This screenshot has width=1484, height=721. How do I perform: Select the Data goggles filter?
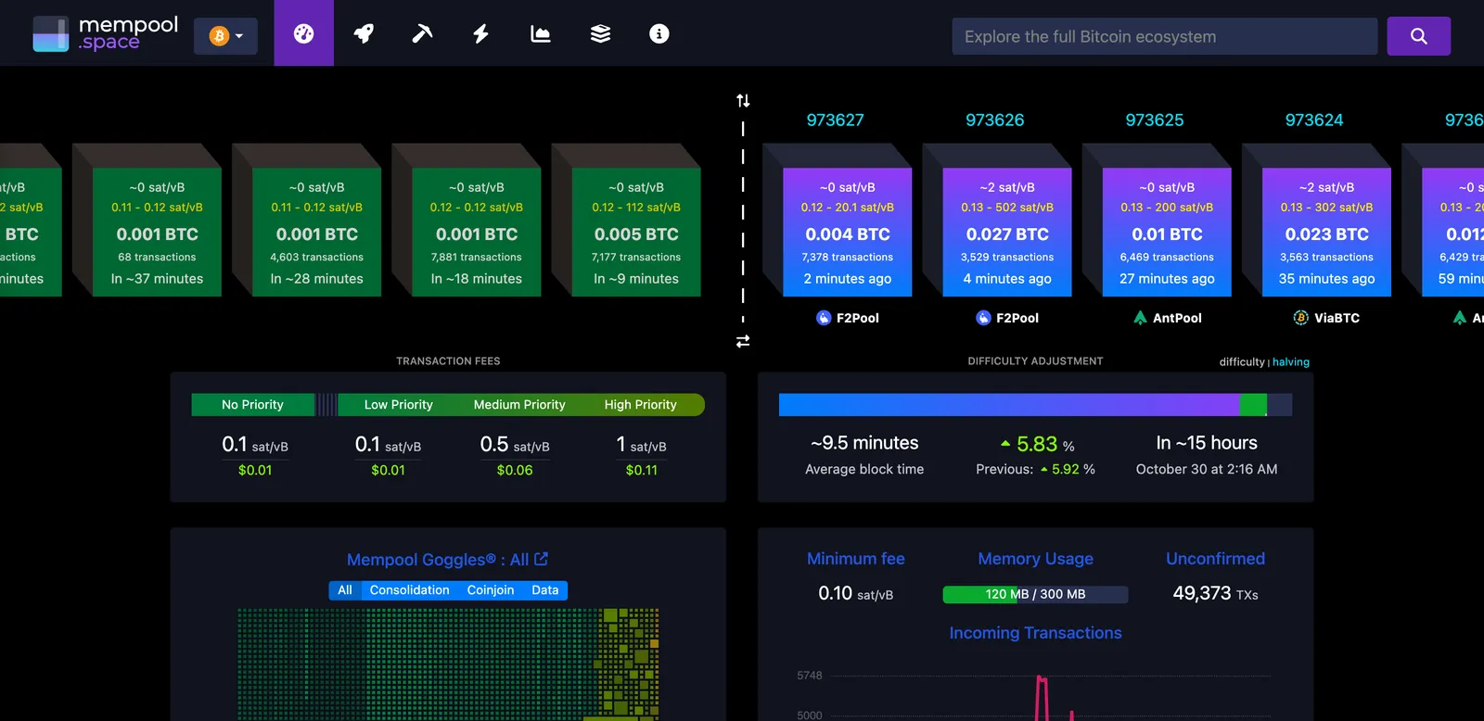tap(544, 590)
